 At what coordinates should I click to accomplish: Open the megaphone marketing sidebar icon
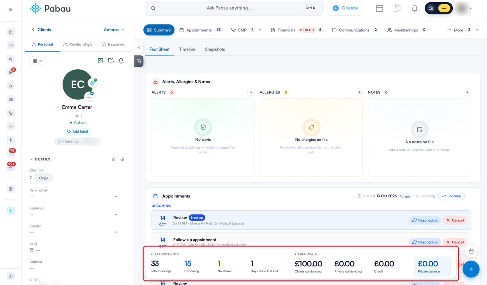point(11,126)
